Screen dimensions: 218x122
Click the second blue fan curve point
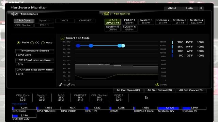click(91, 46)
